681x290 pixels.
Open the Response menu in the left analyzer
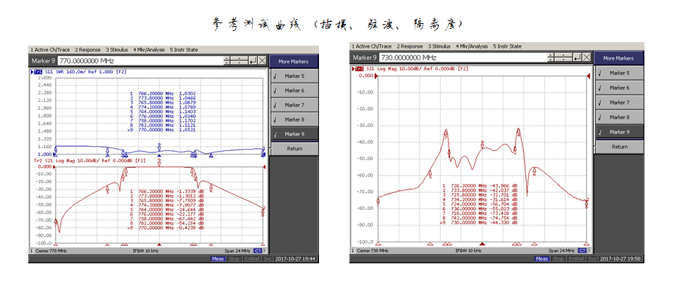(x=88, y=50)
